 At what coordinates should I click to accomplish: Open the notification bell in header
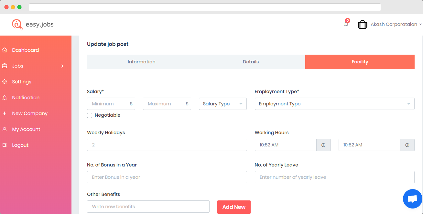[346, 23]
